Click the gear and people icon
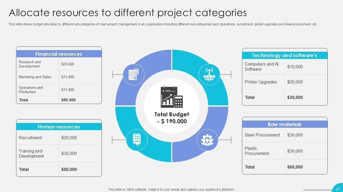The image size is (343, 192). tap(207, 140)
